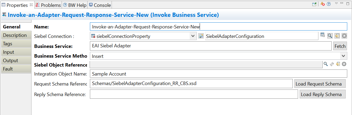Click the Integration Object Name label
This screenshot has width=352, height=115.
coord(61,74)
